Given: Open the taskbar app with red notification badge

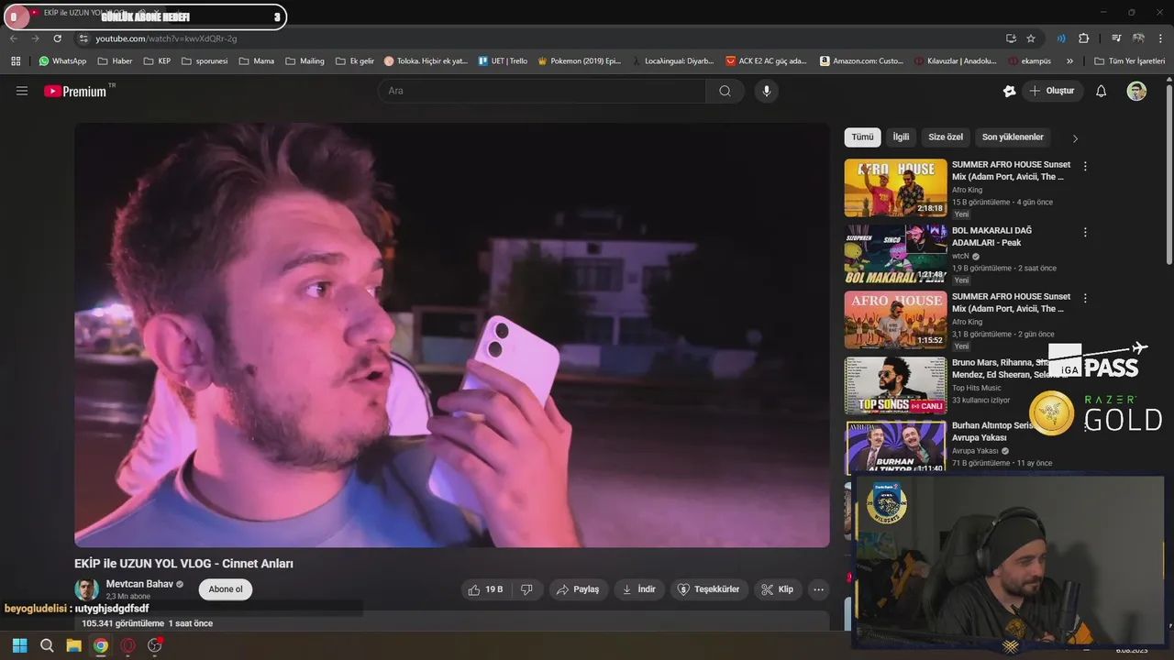Looking at the screenshot, I should tap(155, 645).
